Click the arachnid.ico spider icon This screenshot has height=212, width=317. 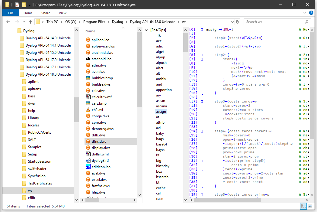(x=88, y=59)
